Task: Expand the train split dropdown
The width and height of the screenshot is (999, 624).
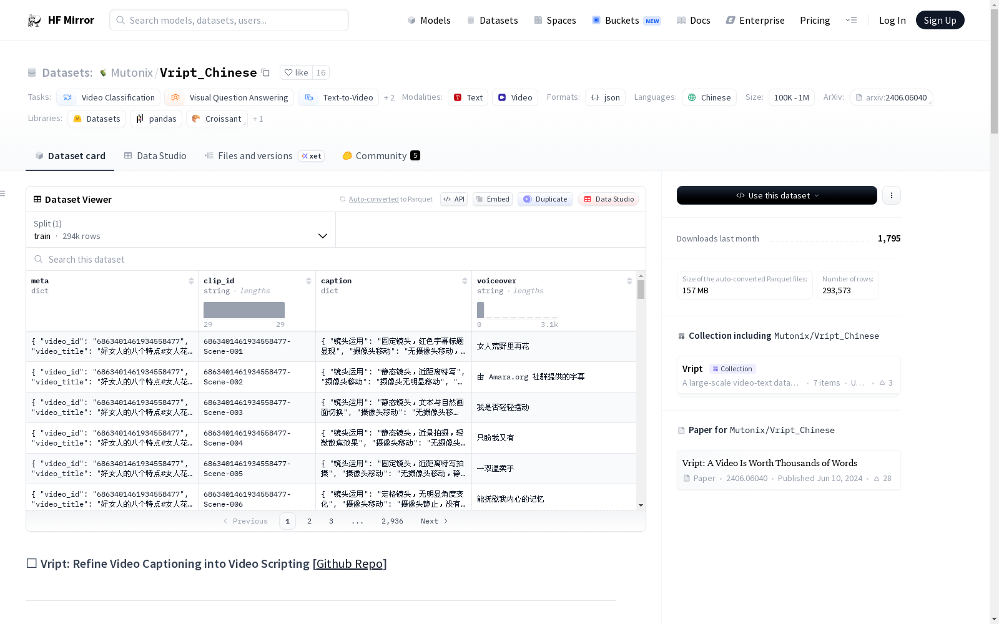Action: pyautogui.click(x=181, y=230)
